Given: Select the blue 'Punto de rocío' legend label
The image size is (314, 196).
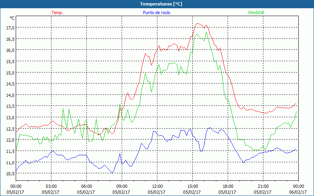Looking at the screenshot, I should click(x=156, y=13).
